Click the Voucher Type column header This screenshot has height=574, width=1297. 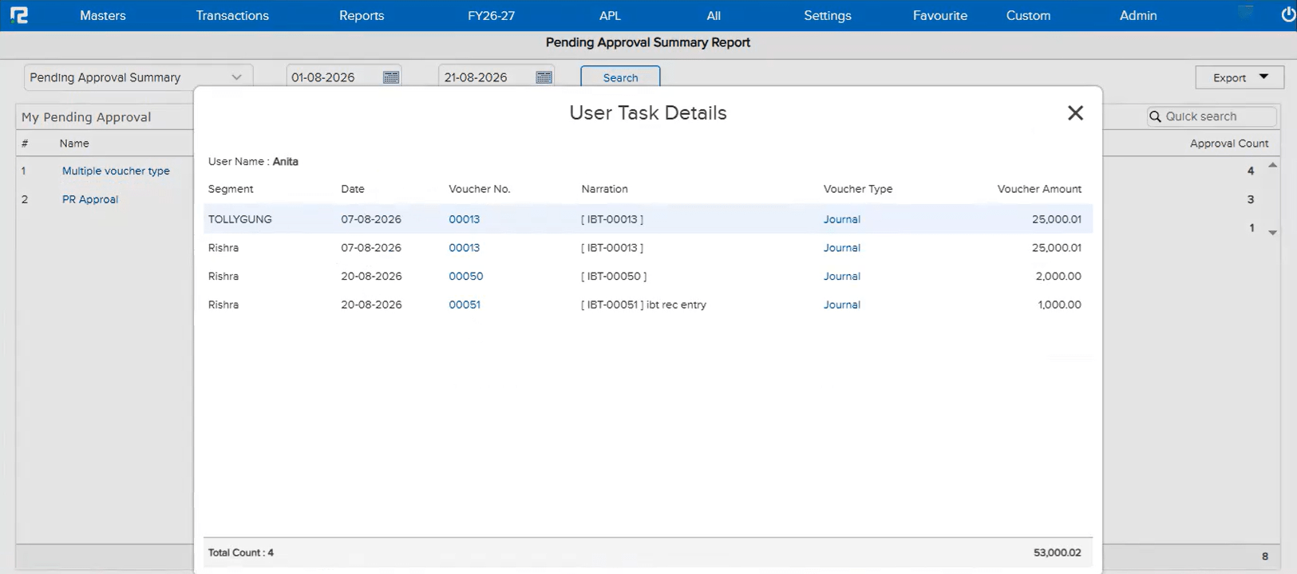(x=858, y=189)
